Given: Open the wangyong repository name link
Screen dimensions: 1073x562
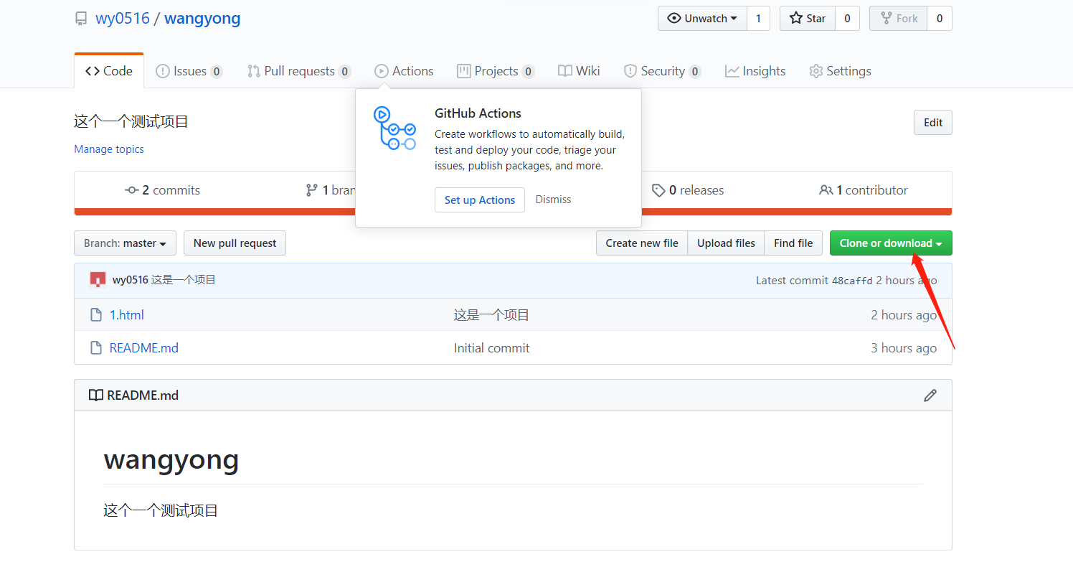Looking at the screenshot, I should (202, 19).
